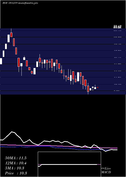Select the 5MA : 10.3 value
Viewport: 126px width, 177px height.
pyautogui.click(x=15, y=168)
